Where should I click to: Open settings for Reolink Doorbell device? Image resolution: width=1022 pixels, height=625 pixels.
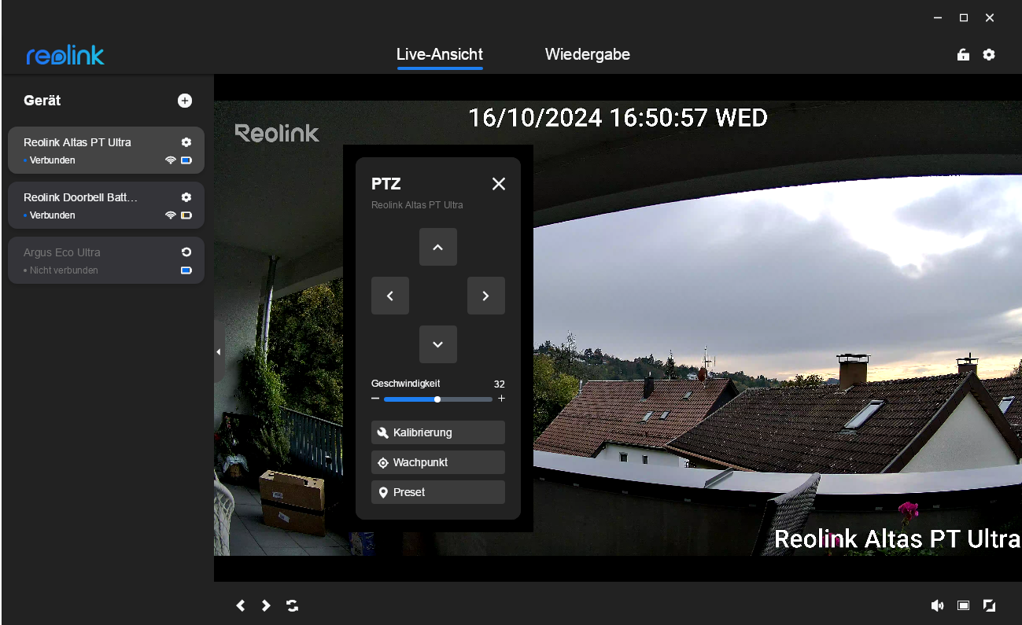186,197
